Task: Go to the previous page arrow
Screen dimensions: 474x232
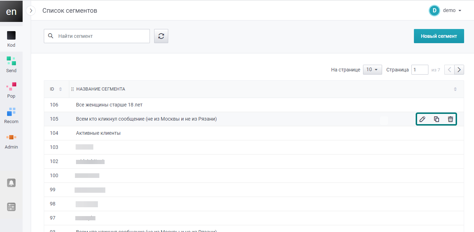Action: point(449,70)
